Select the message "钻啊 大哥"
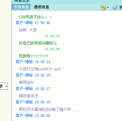Image resolution: width=122 pixels, height=121 pixels. pyautogui.click(x=28, y=30)
